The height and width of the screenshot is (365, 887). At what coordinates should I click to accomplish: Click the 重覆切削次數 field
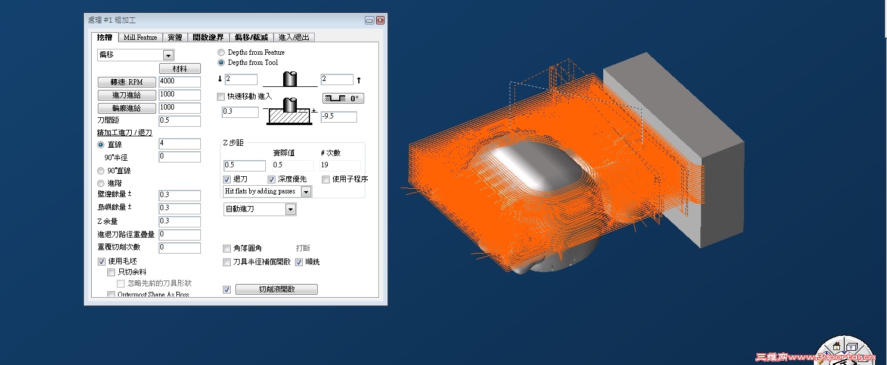(180, 248)
